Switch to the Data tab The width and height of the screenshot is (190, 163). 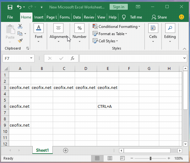click(x=77, y=17)
